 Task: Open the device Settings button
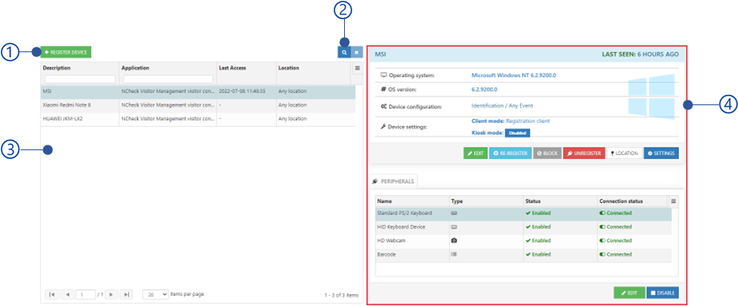[661, 153]
